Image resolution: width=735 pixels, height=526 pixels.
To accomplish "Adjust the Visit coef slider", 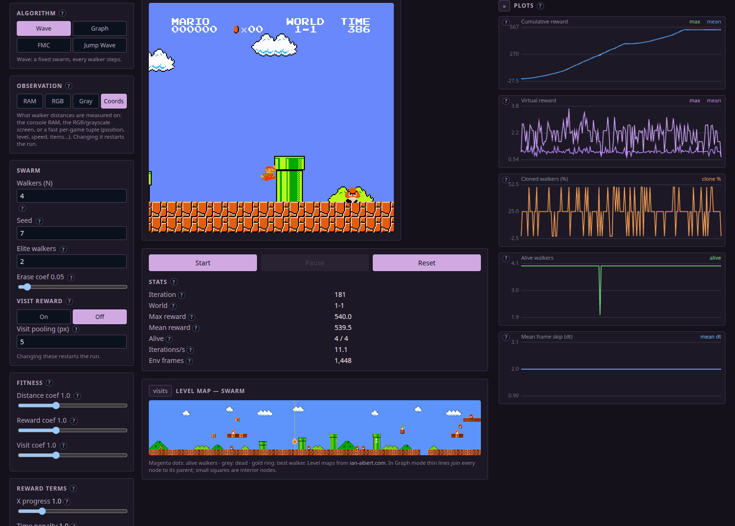I will [x=72, y=455].
